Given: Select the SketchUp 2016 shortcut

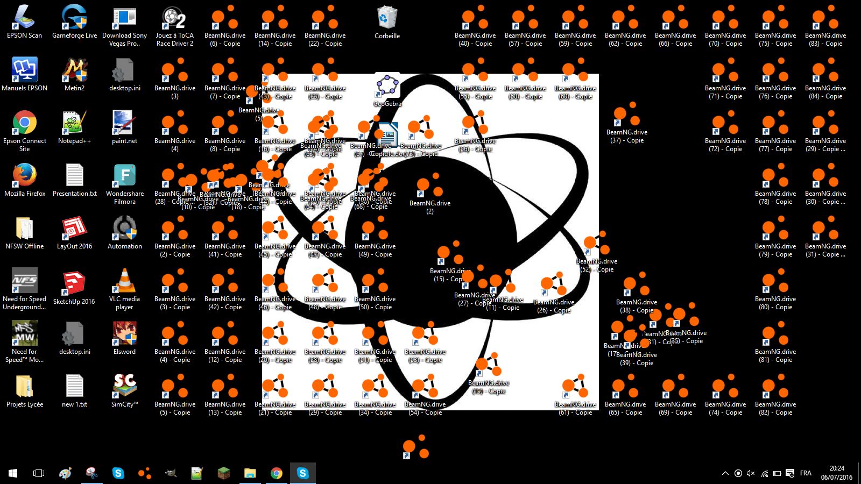Looking at the screenshot, I should 74,288.
